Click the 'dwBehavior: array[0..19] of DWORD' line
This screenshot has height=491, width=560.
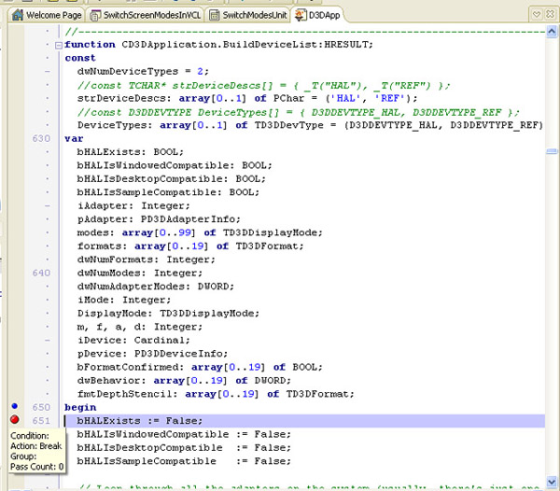184,381
